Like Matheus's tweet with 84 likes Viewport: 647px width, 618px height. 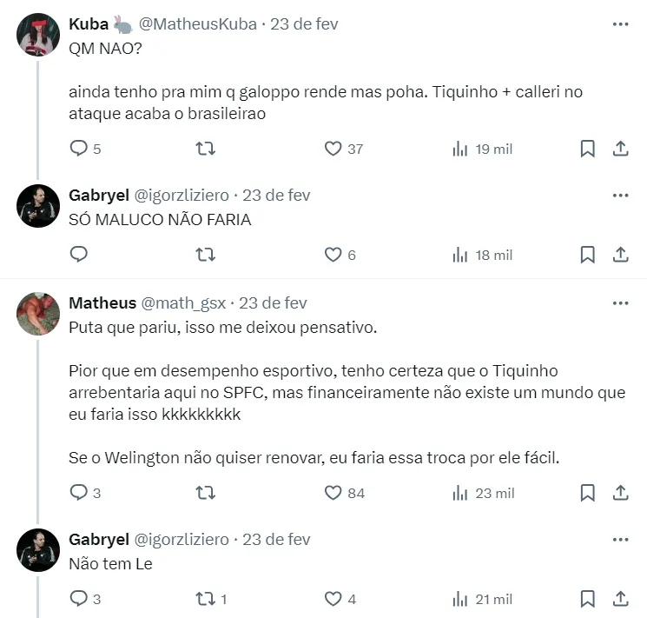click(333, 493)
